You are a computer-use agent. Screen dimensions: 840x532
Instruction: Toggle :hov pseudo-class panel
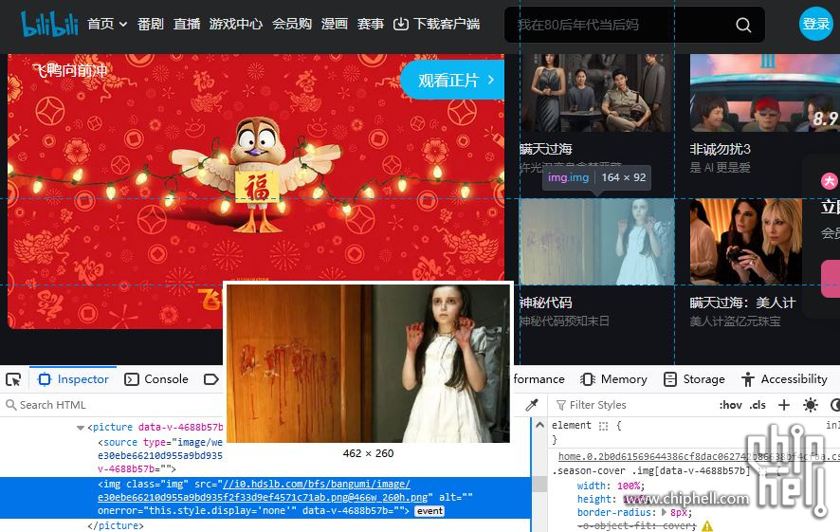coord(731,405)
